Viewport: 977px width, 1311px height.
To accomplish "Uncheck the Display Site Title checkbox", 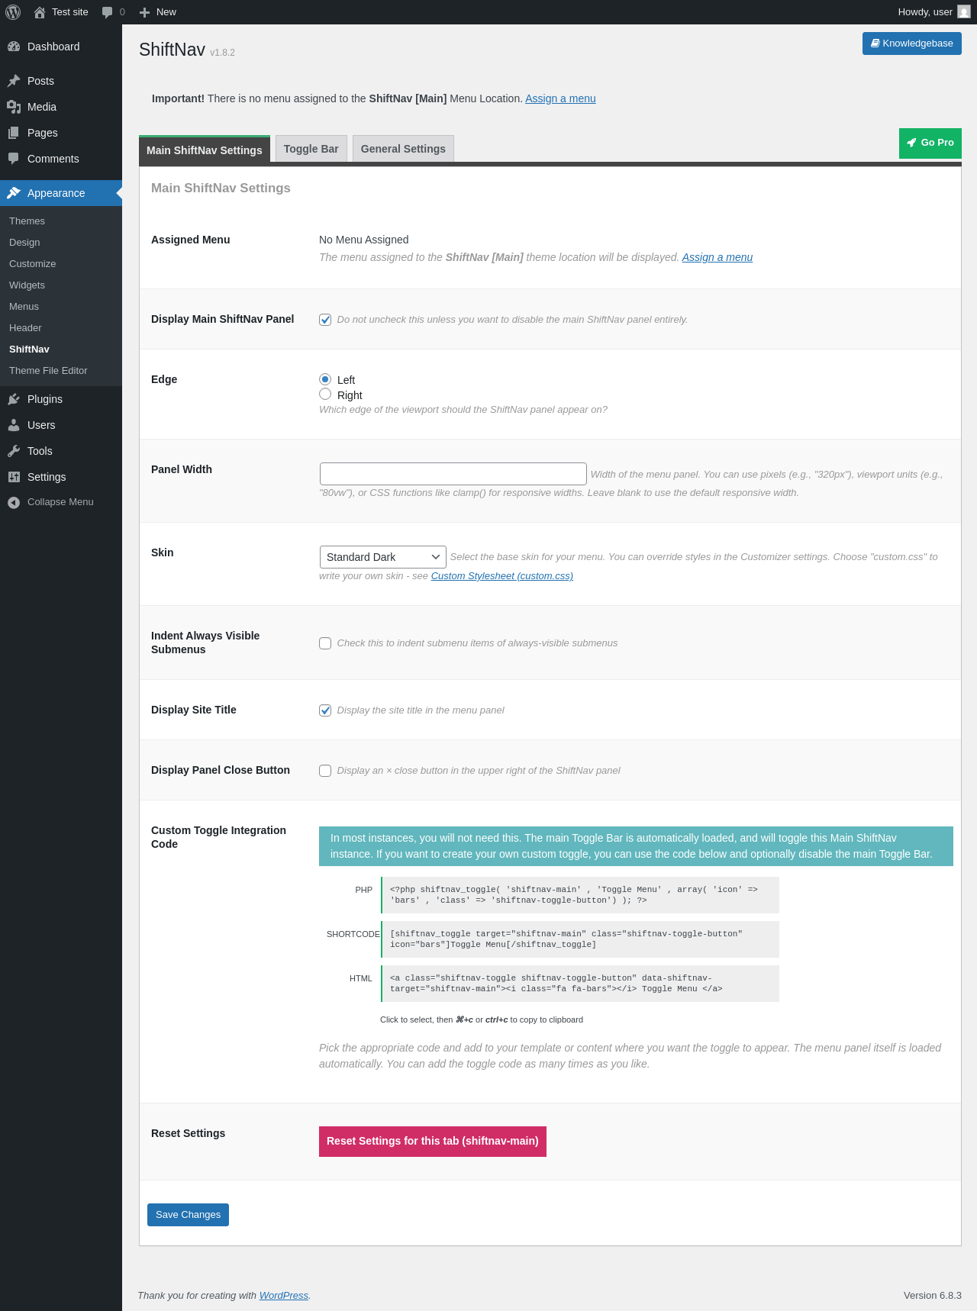I will point(325,710).
